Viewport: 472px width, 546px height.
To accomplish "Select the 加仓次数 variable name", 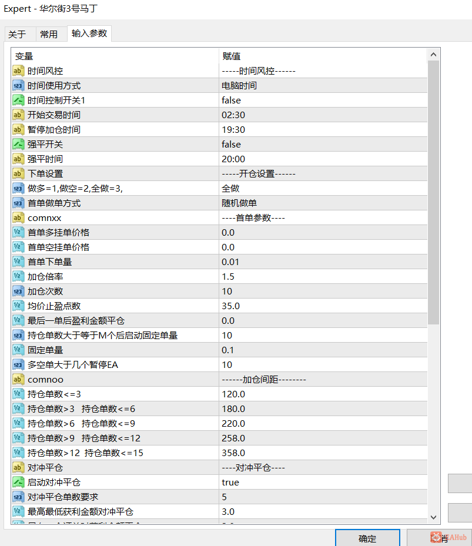I will (45, 291).
